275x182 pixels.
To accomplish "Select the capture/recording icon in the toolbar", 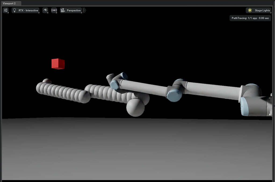I will [54, 10].
